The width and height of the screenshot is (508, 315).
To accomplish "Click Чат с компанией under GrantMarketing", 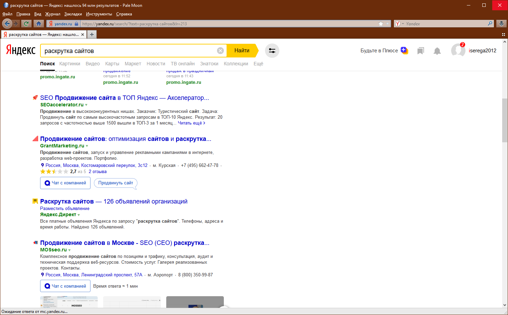I will [65, 183].
